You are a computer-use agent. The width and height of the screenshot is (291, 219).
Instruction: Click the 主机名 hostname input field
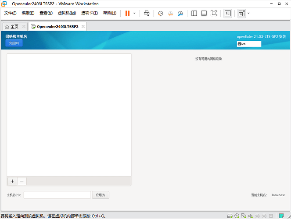point(57,195)
